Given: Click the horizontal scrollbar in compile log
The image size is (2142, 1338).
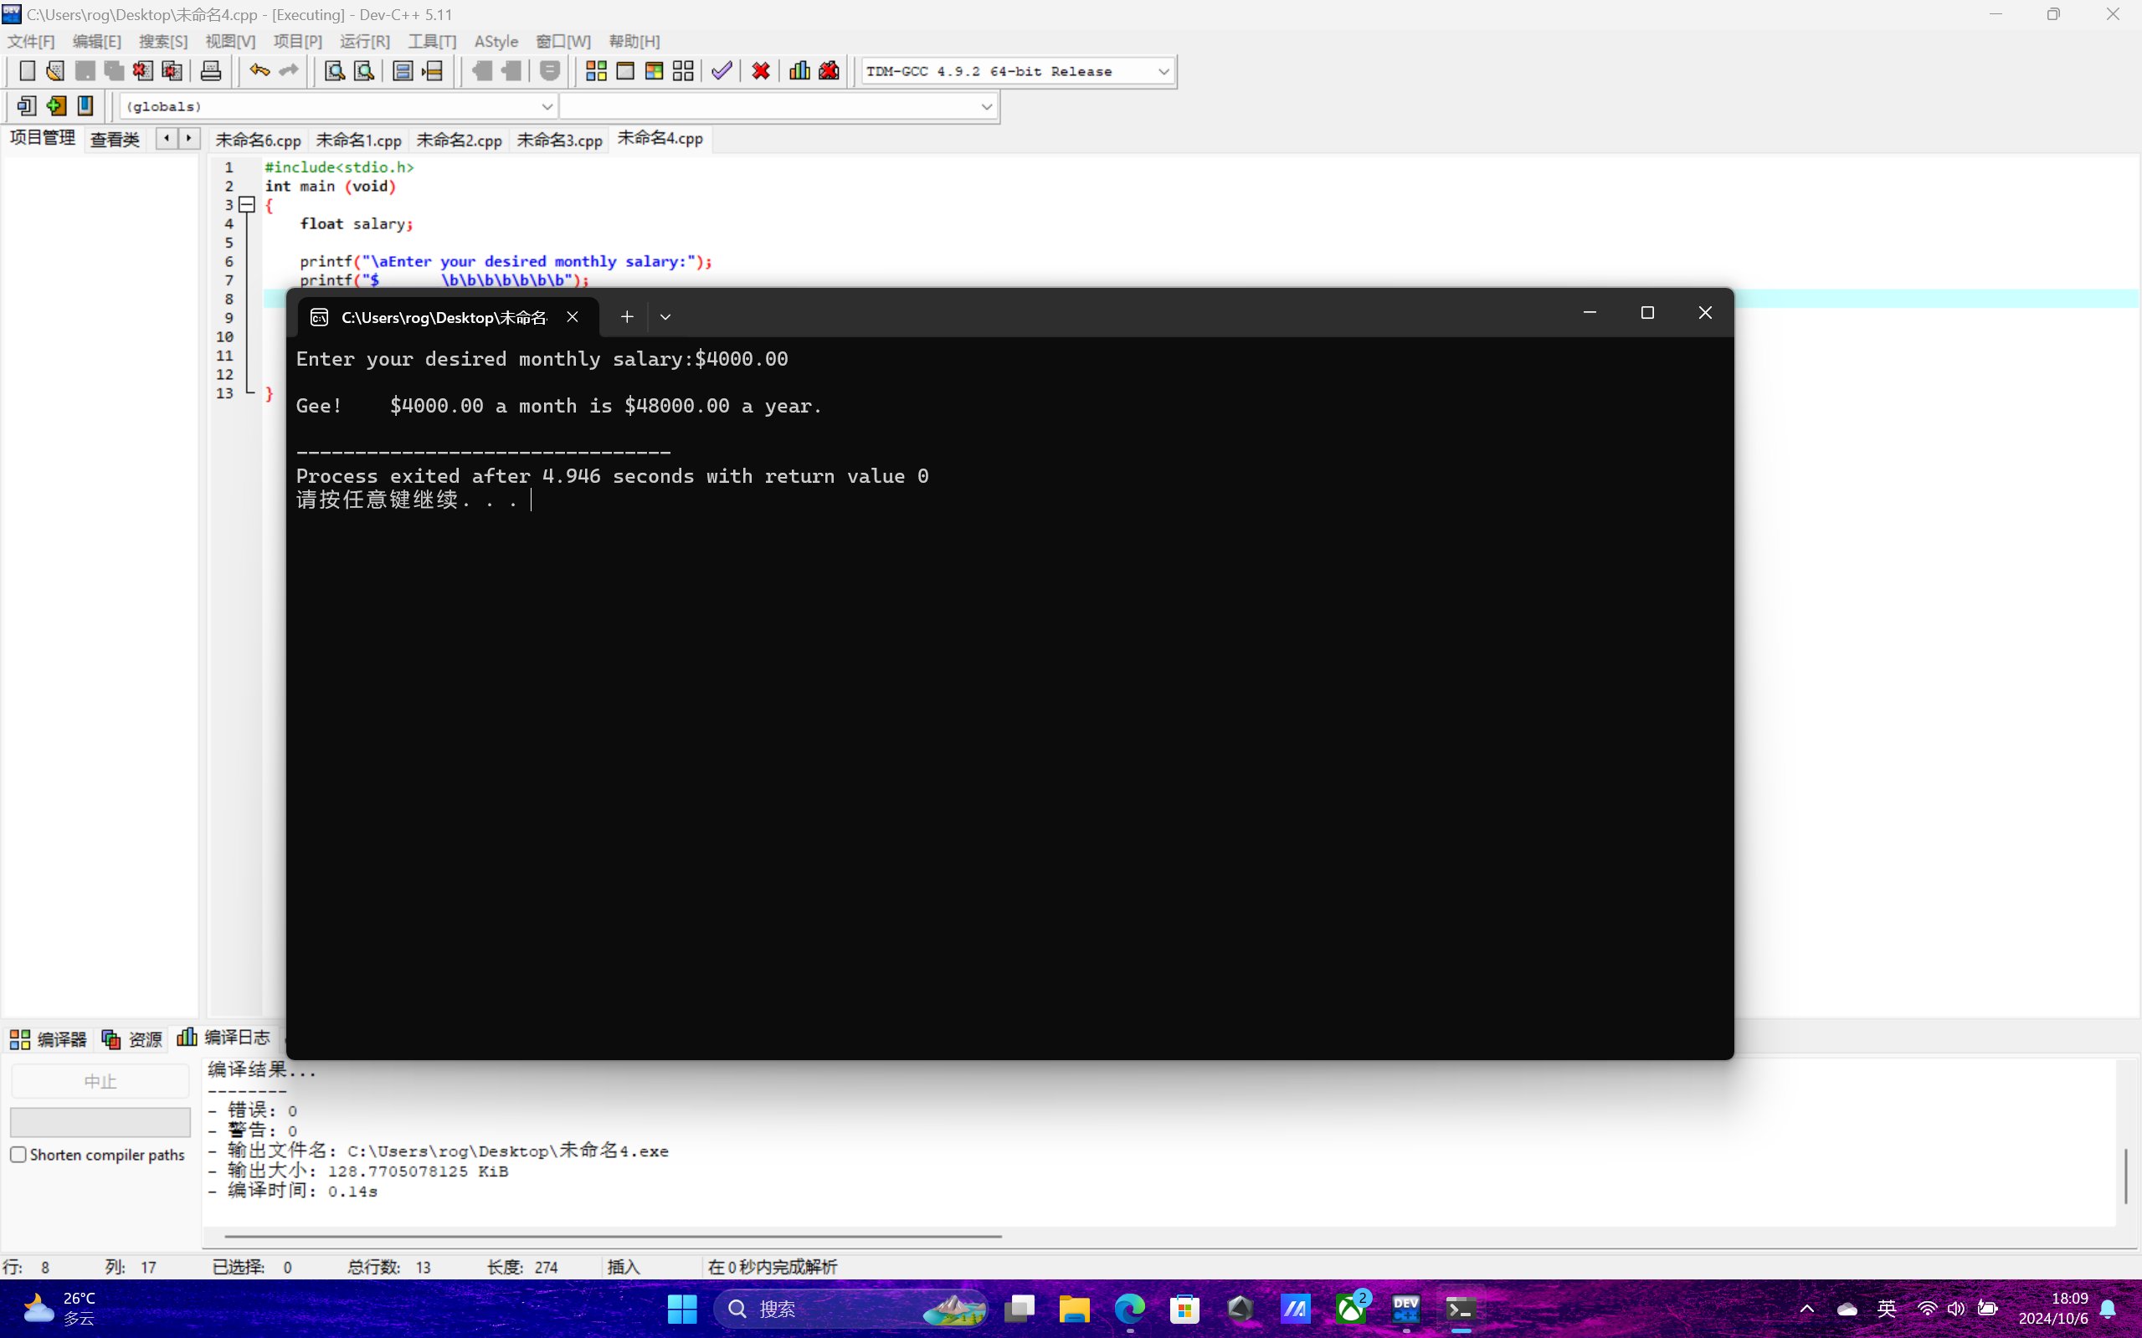Looking at the screenshot, I should (613, 1235).
